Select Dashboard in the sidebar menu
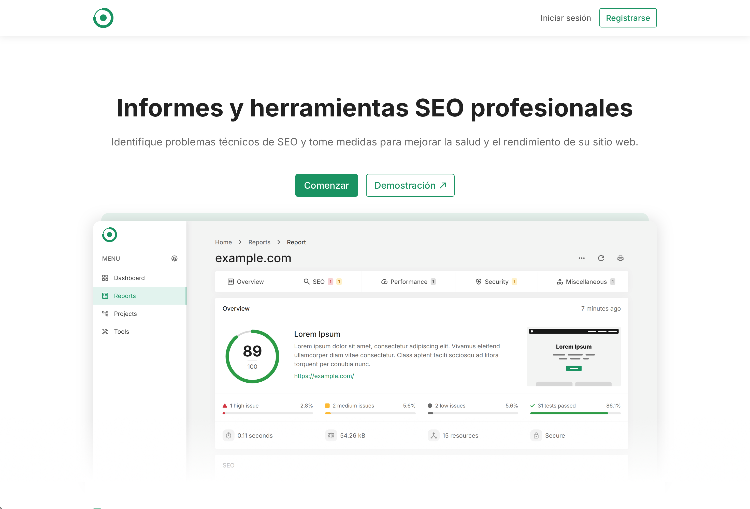 (129, 278)
